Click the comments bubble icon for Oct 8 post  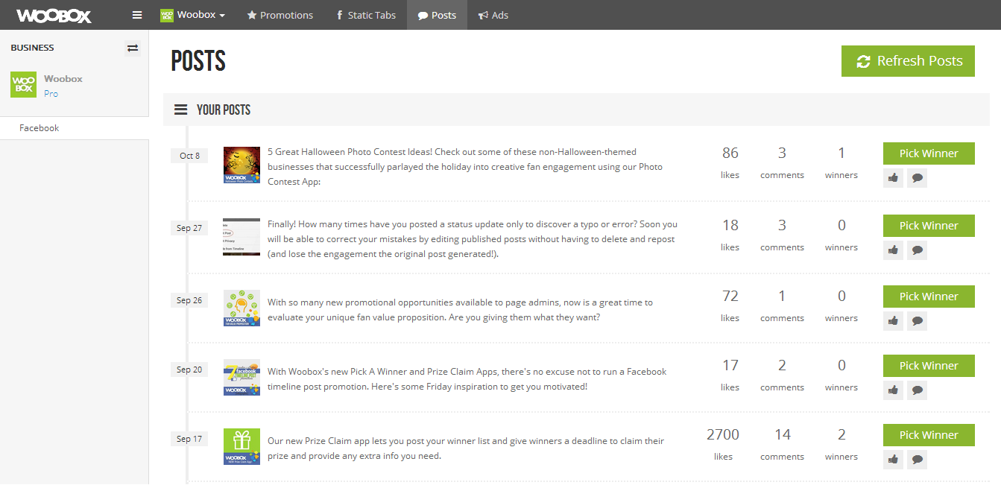[x=918, y=177]
